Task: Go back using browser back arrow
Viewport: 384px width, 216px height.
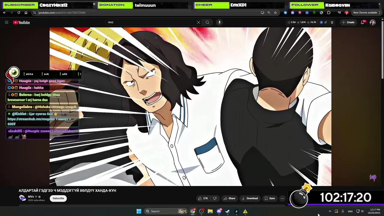Action: click(x=4, y=13)
